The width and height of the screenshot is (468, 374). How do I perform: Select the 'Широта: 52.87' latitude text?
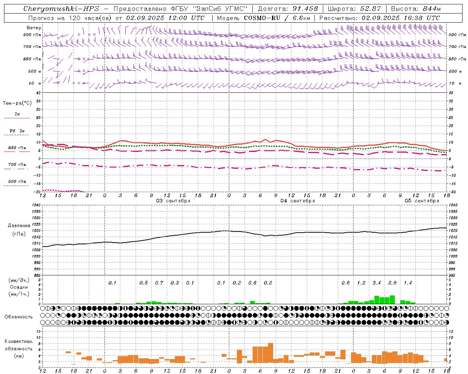354,9
